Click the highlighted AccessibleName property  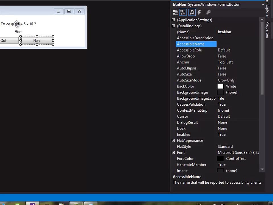click(x=196, y=44)
